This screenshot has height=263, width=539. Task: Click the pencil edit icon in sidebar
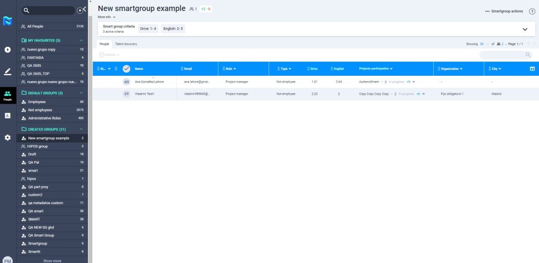coord(7,72)
